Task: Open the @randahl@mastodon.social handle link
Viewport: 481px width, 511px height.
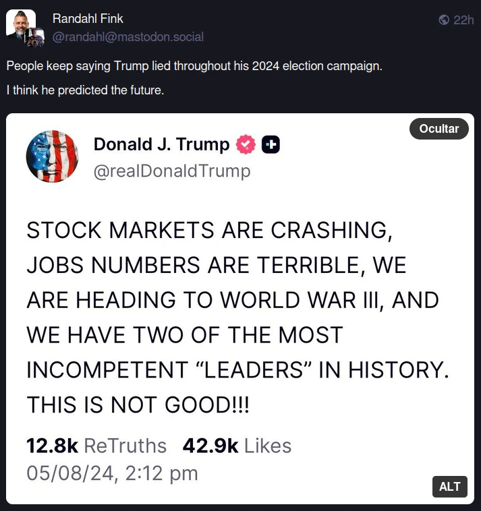Action: point(128,36)
